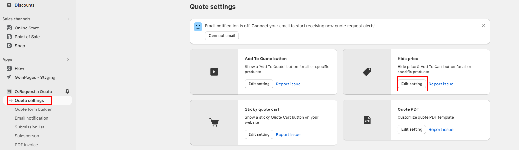Click the Sales channels section label
The width and height of the screenshot is (519, 150).
tap(16, 19)
